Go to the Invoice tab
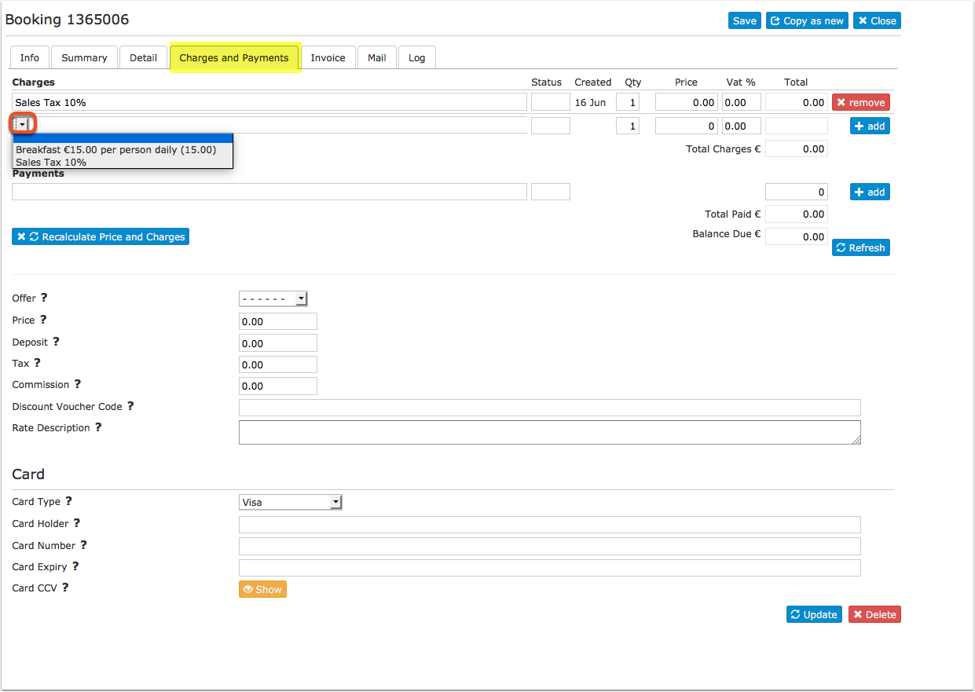 coord(328,57)
